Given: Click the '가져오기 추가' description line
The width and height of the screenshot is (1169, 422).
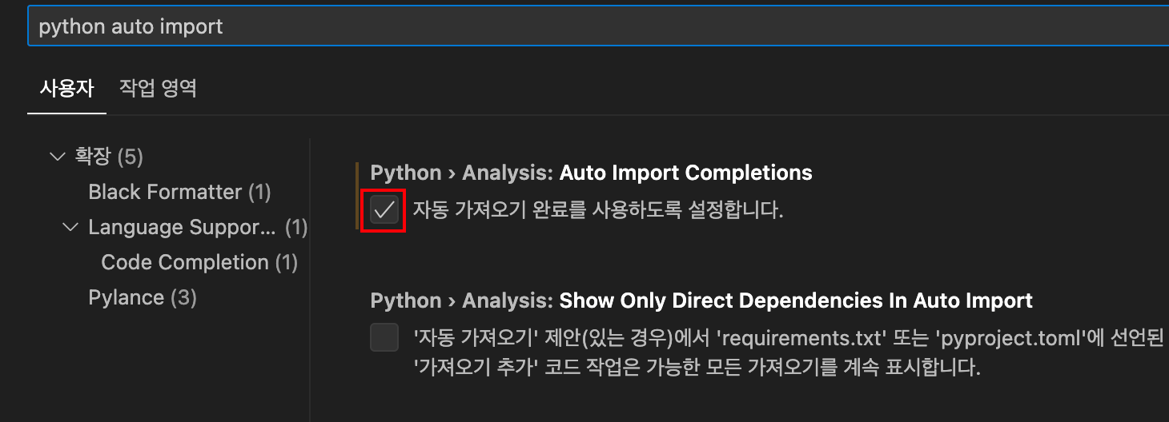Looking at the screenshot, I should (x=697, y=368).
